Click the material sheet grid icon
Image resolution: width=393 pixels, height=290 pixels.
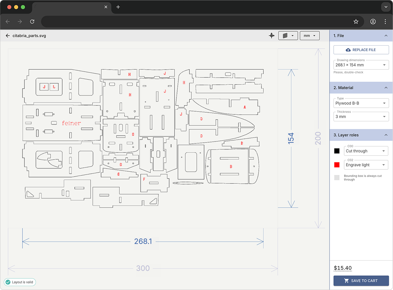coord(286,35)
